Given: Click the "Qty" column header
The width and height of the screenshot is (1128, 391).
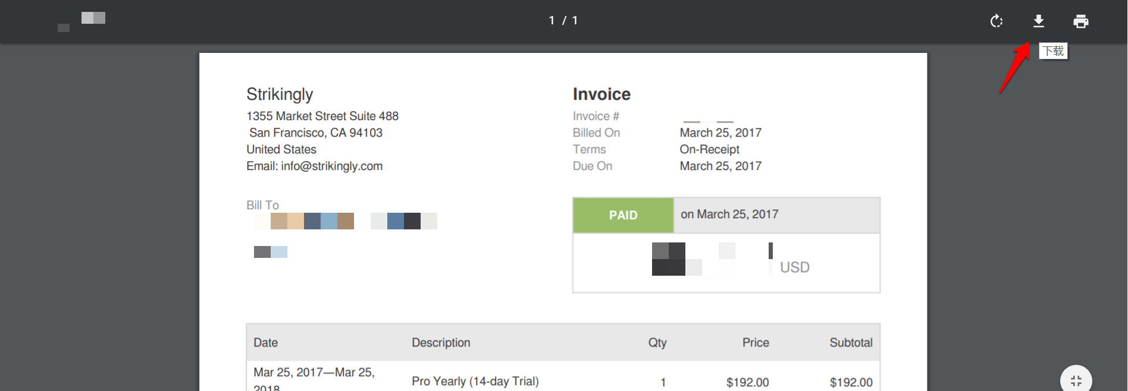Looking at the screenshot, I should (657, 342).
